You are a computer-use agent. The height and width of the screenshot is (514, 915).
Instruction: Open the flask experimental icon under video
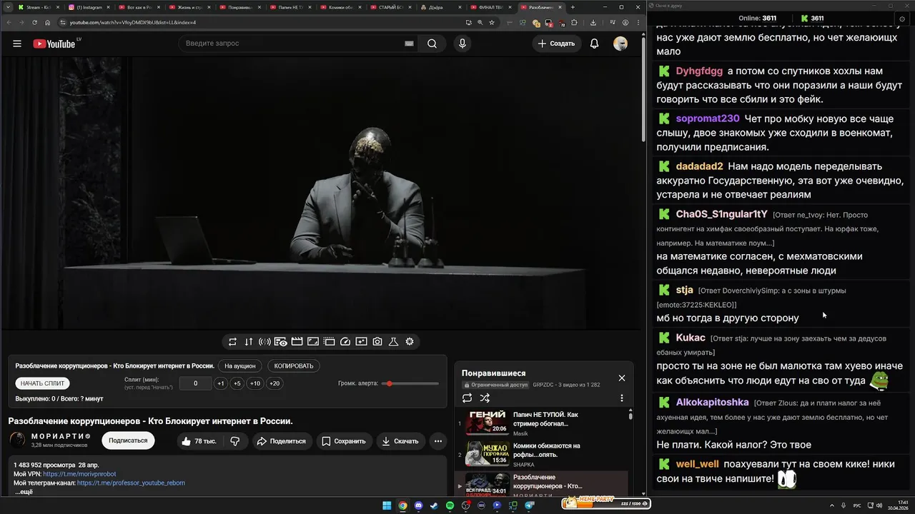click(x=393, y=342)
